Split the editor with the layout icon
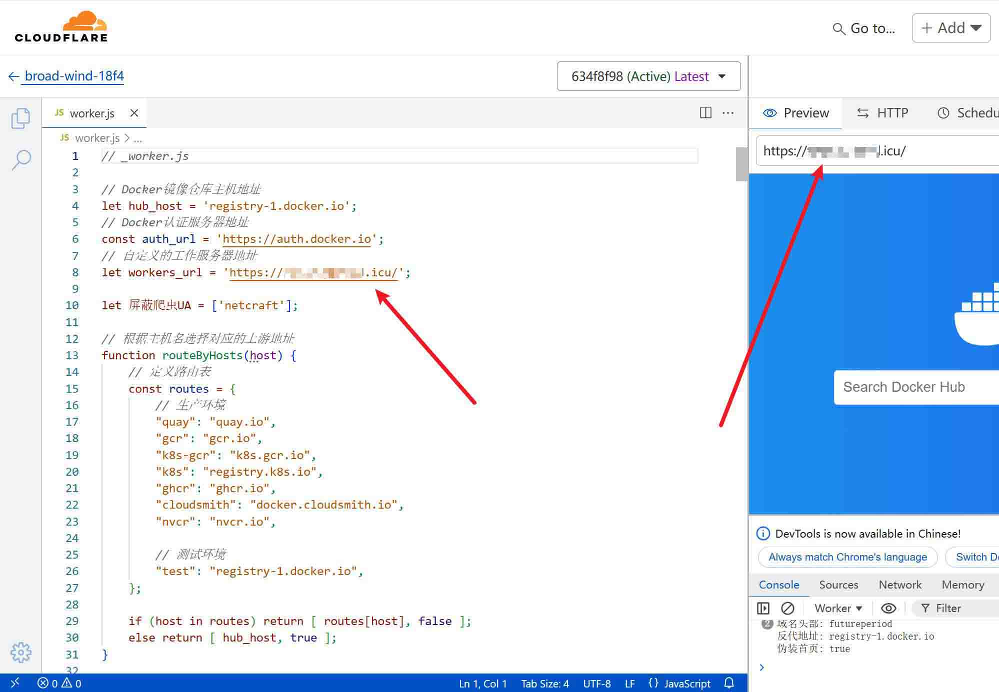The width and height of the screenshot is (999, 692). (x=705, y=112)
